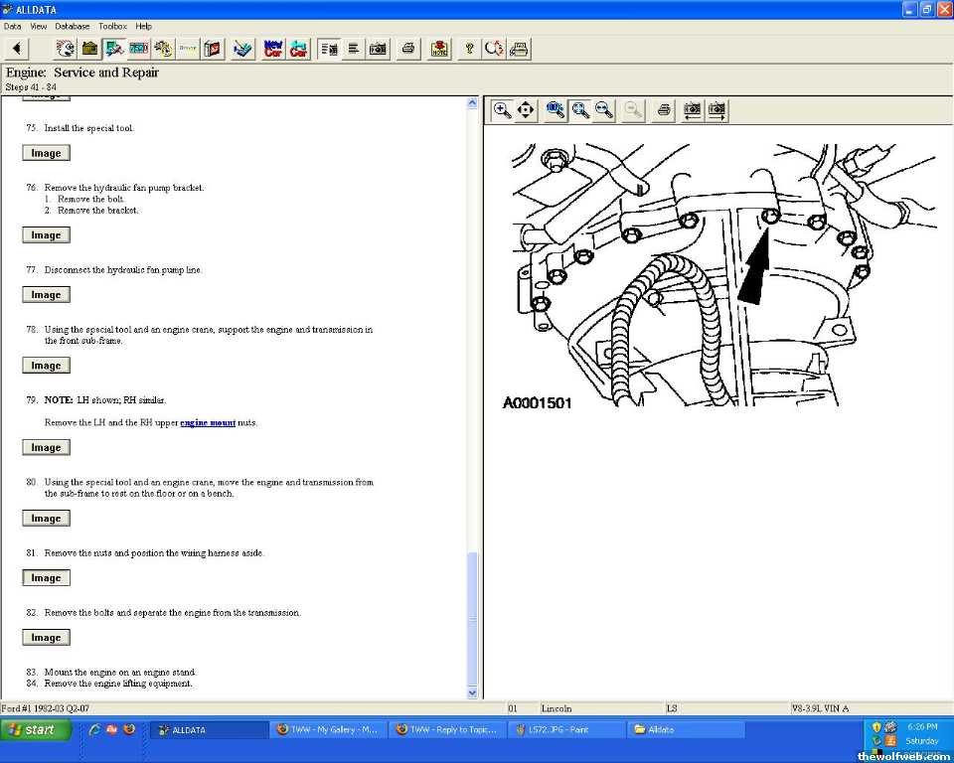Open the Database menu

click(72, 26)
